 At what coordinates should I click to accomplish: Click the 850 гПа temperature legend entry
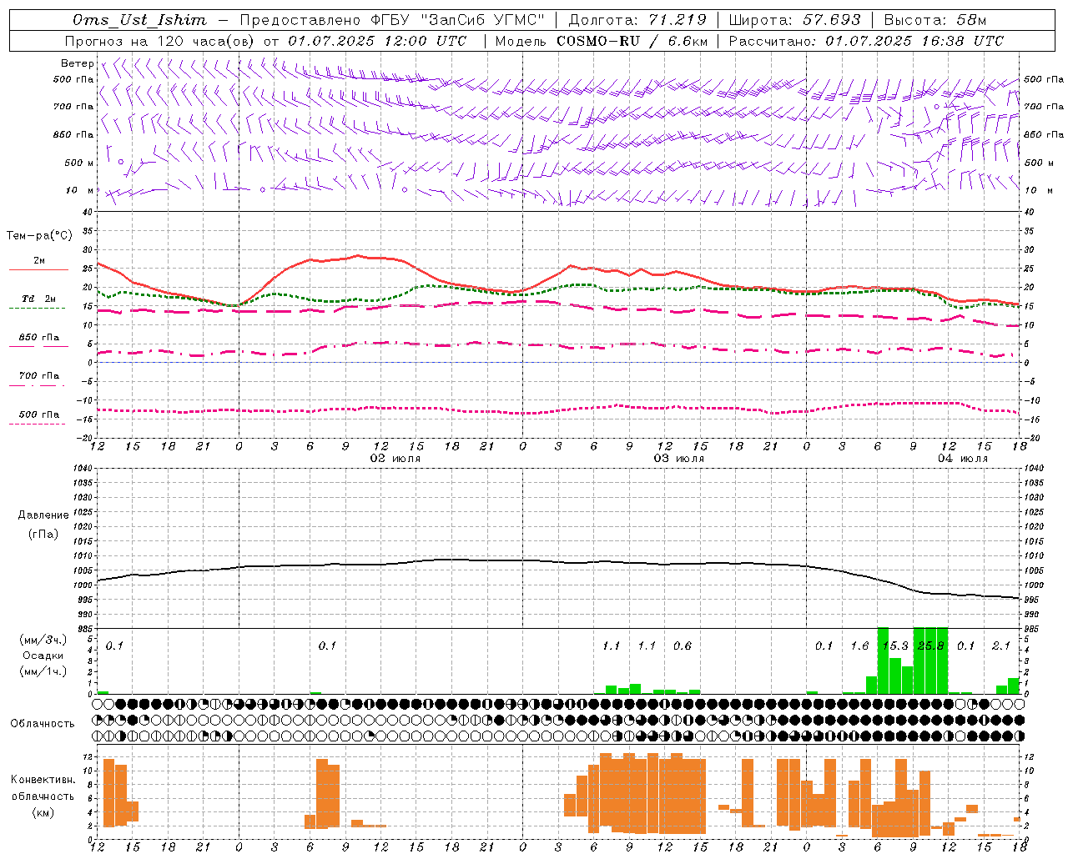(39, 338)
